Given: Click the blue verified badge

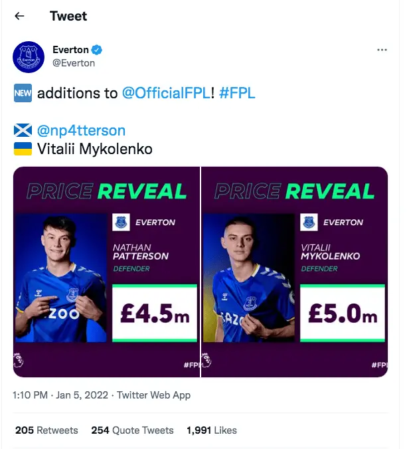Looking at the screenshot, I should [x=97, y=50].
